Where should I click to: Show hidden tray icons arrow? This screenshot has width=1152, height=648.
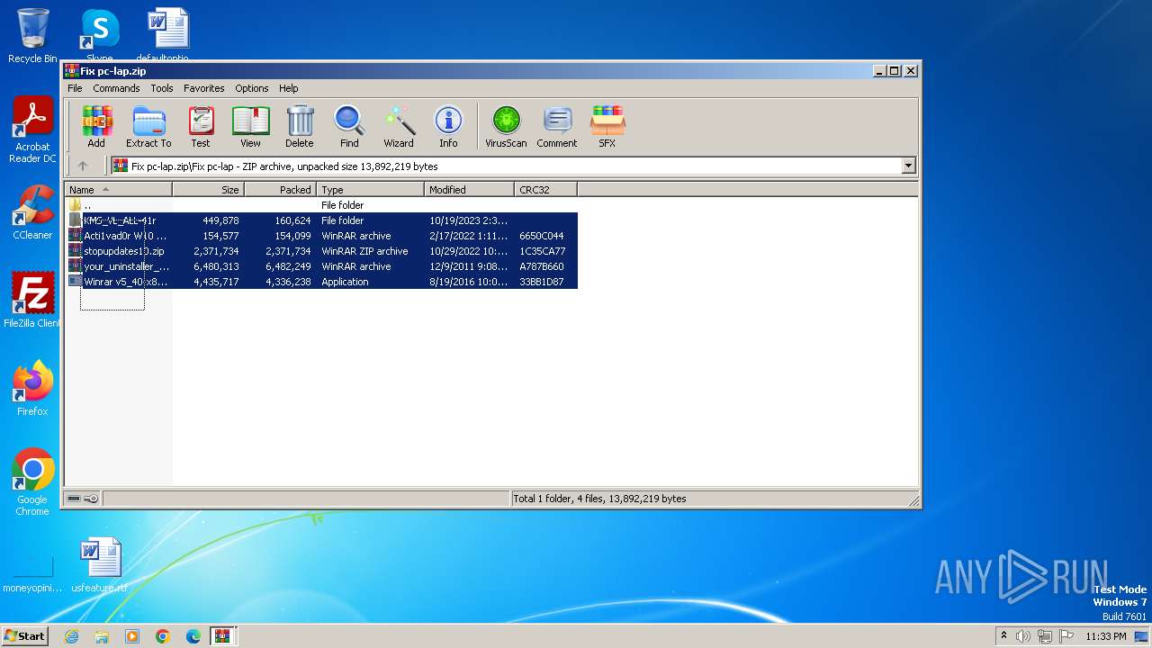coord(1003,635)
